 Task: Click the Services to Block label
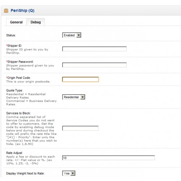(x=18, y=113)
